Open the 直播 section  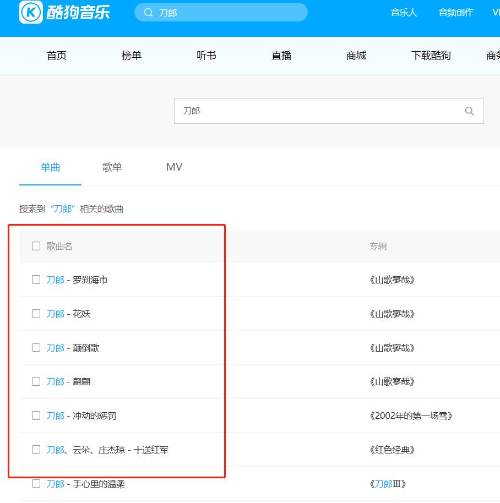pyautogui.click(x=281, y=55)
